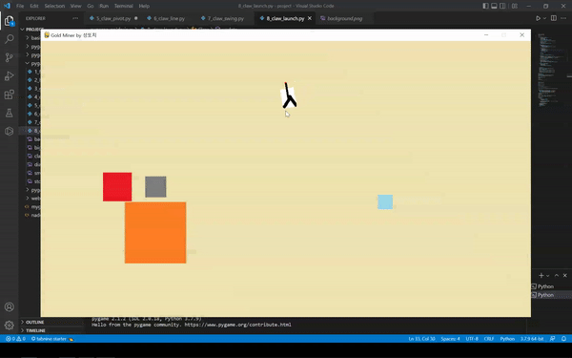This screenshot has width=572, height=358.
Task: Add a new terminal with plus icon
Action: tap(541, 276)
